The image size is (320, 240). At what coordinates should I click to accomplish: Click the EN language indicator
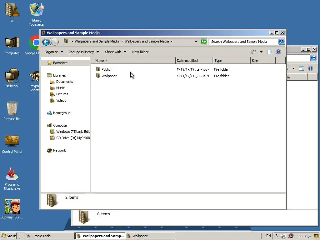pos(268,236)
